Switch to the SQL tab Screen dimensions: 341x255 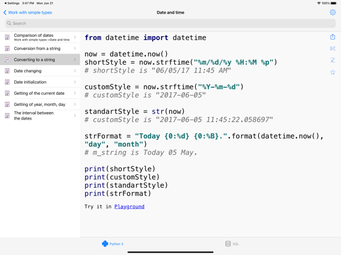(x=232, y=244)
